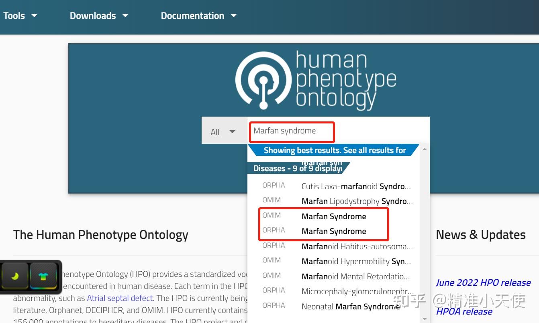Open June 2022 HPO release news

click(483, 283)
